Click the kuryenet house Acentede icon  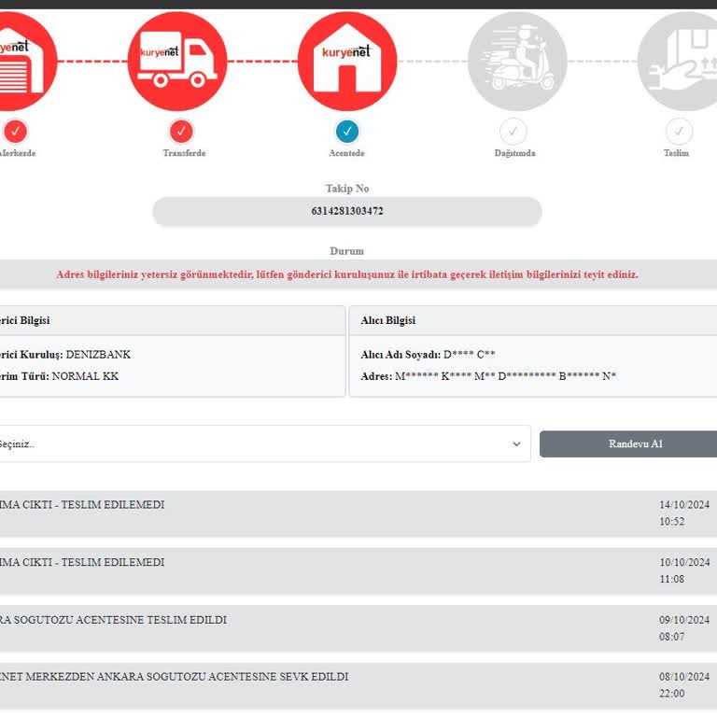tap(347, 62)
